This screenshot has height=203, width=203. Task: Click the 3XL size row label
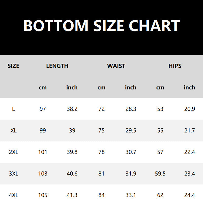(13, 174)
